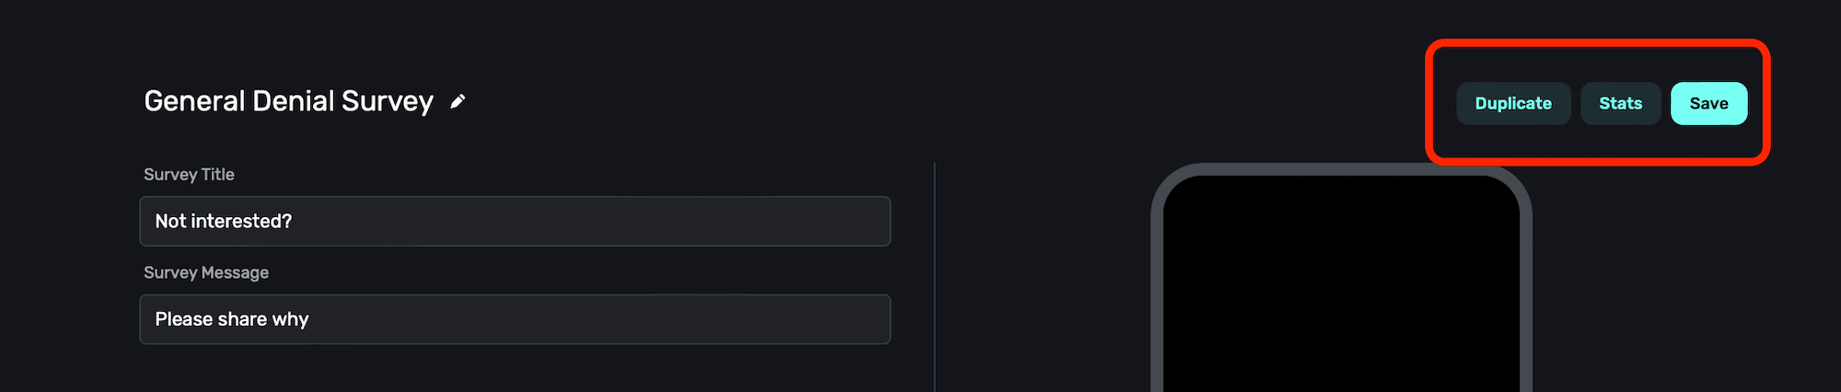The image size is (1841, 392).
Task: Click the word "Survey" in the heading
Action: [388, 101]
